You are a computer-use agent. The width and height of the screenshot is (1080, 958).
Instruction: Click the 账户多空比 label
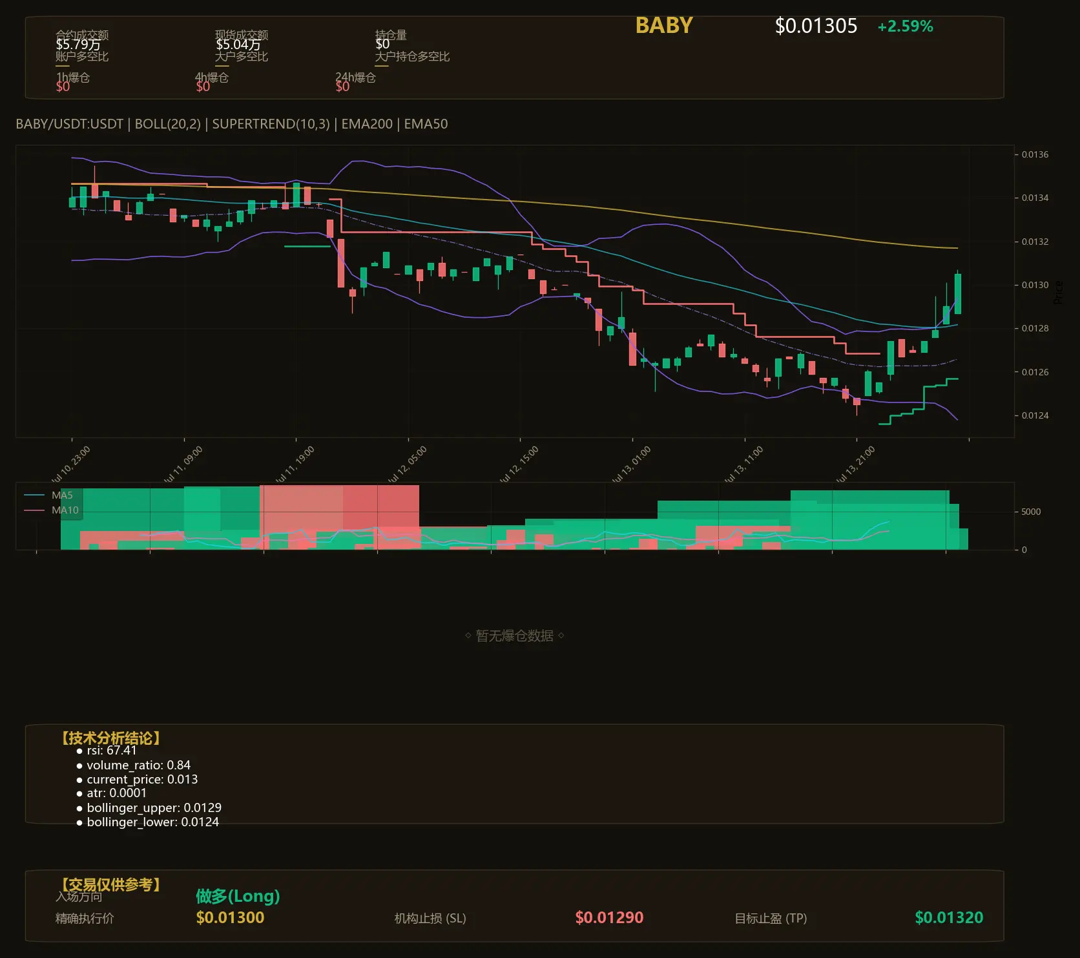click(82, 56)
